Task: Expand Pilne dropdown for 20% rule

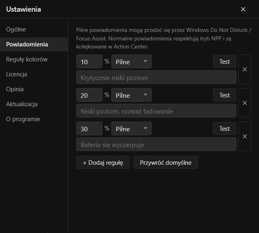Action: pyautogui.click(x=132, y=95)
